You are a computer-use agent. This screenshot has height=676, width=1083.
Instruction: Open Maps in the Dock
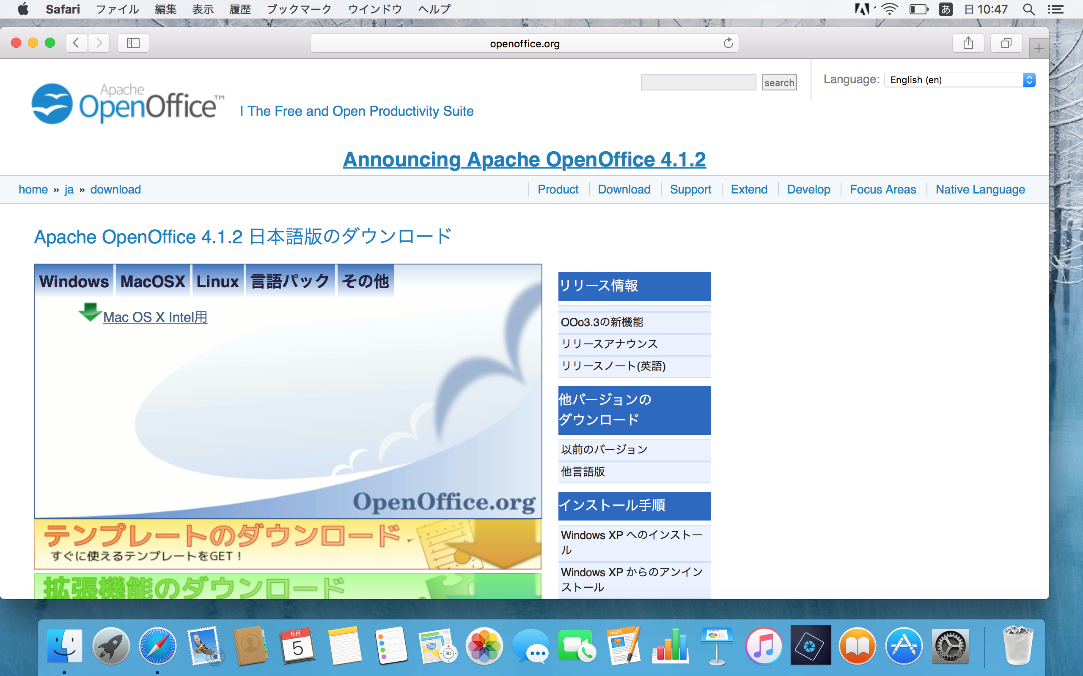click(437, 646)
